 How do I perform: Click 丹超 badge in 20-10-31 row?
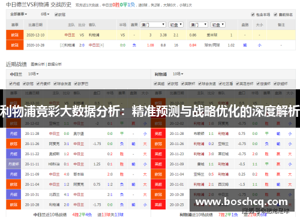14,195
